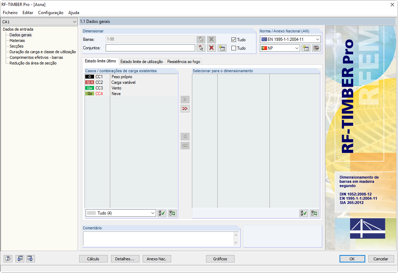398x273 pixels.
Task: Select CC1 Peso próprio row
Action: click(x=131, y=77)
